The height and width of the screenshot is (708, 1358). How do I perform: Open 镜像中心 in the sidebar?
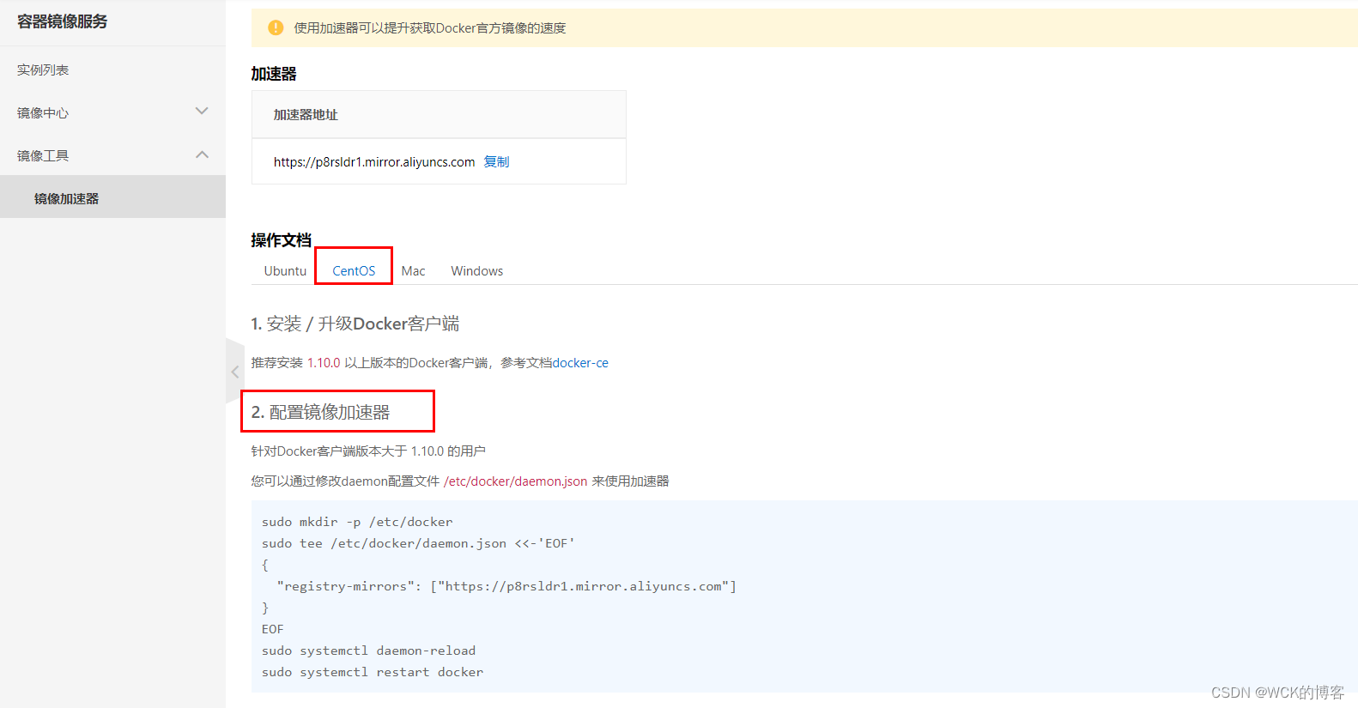click(x=43, y=112)
